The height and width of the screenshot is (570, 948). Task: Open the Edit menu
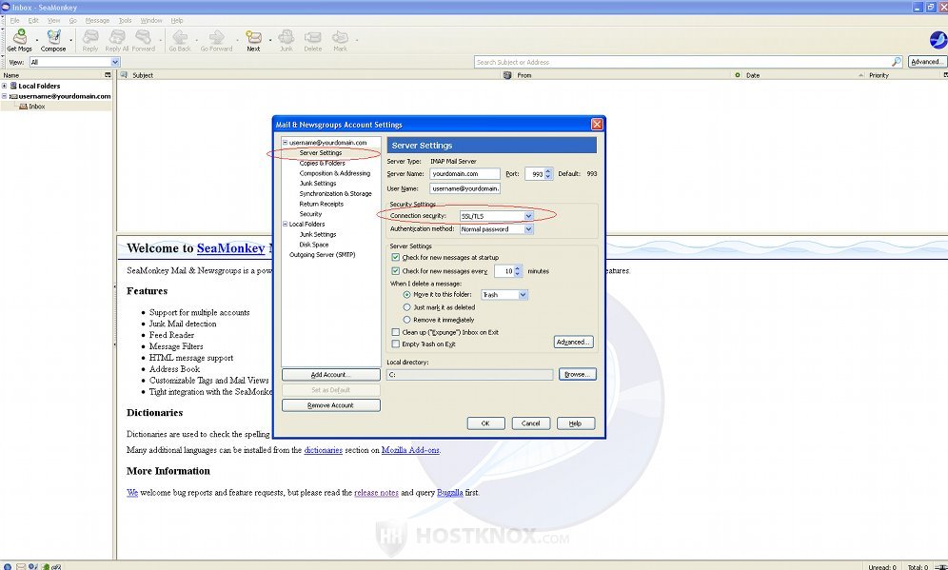(33, 21)
